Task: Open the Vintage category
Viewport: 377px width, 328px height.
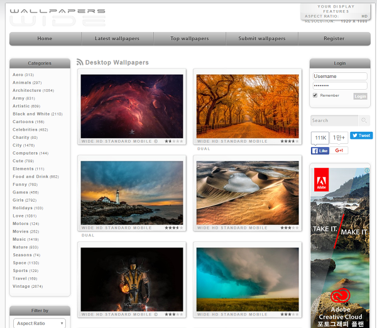Action: pos(28,286)
